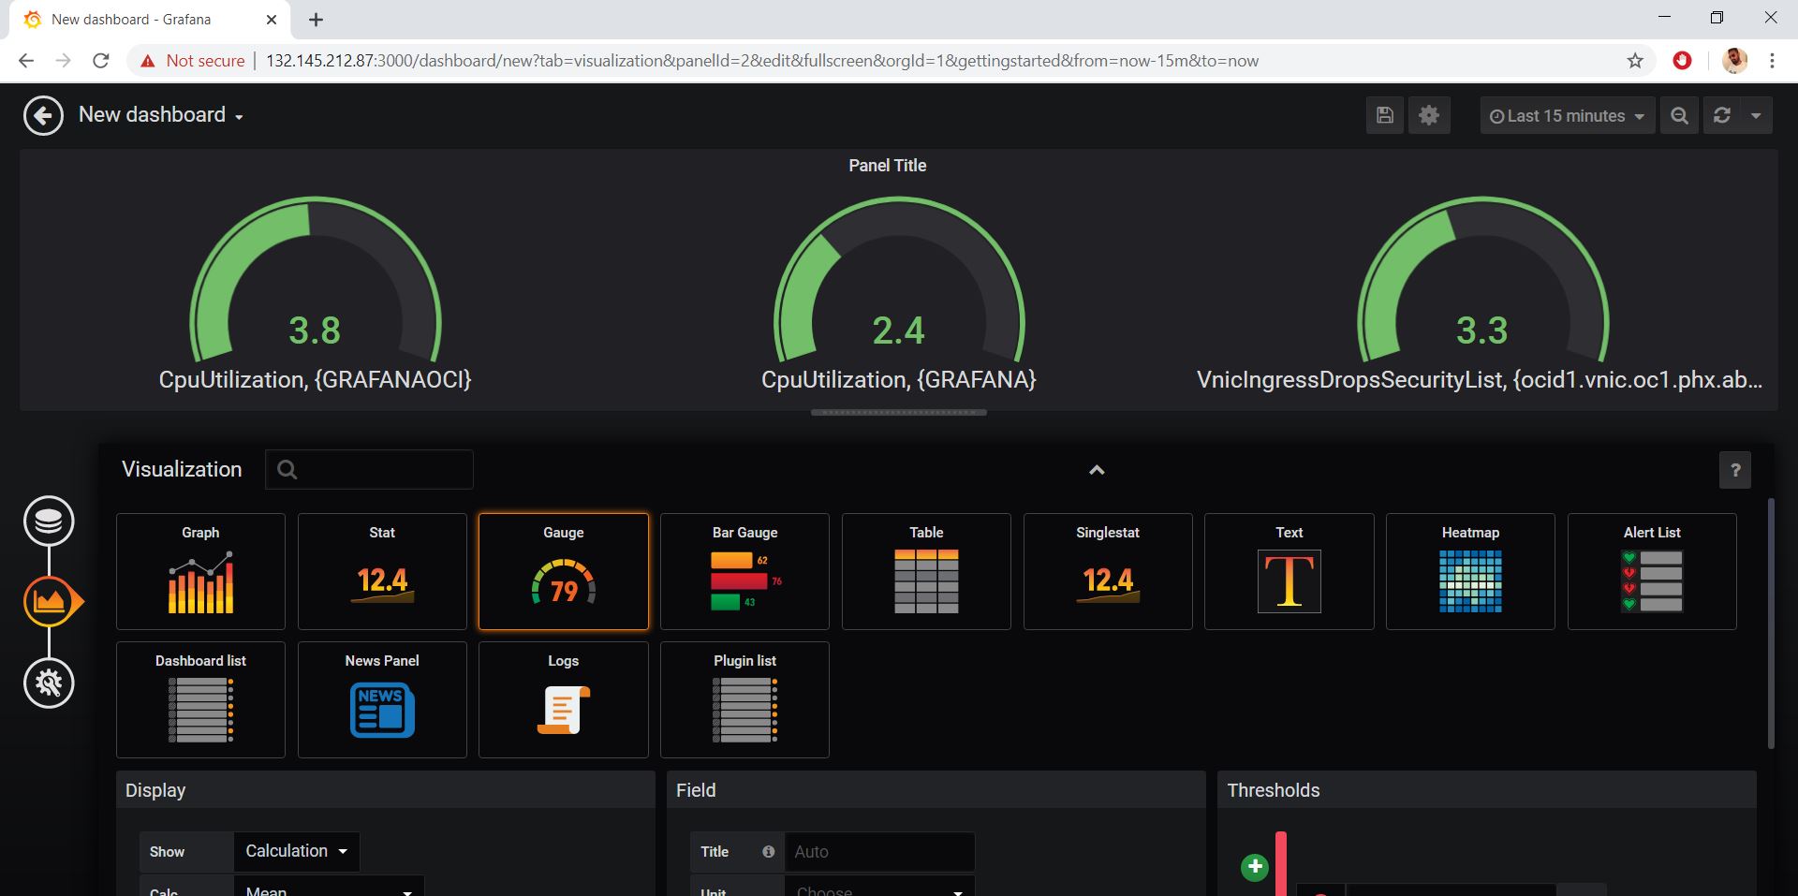
Task: Save the dashboard with the floppy disk icon
Action: (1384, 115)
